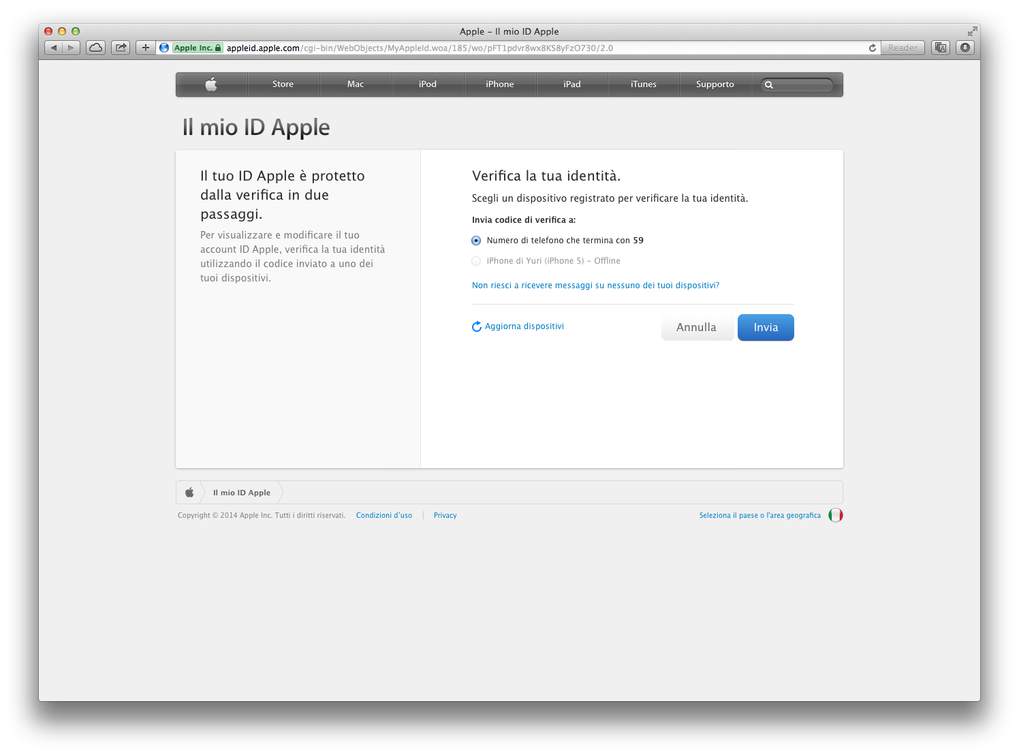Click the Invia button
Screen dimensions: 1019x755
[x=766, y=327]
